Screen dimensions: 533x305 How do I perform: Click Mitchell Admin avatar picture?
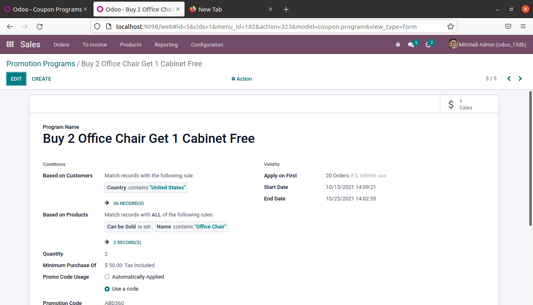(x=453, y=44)
